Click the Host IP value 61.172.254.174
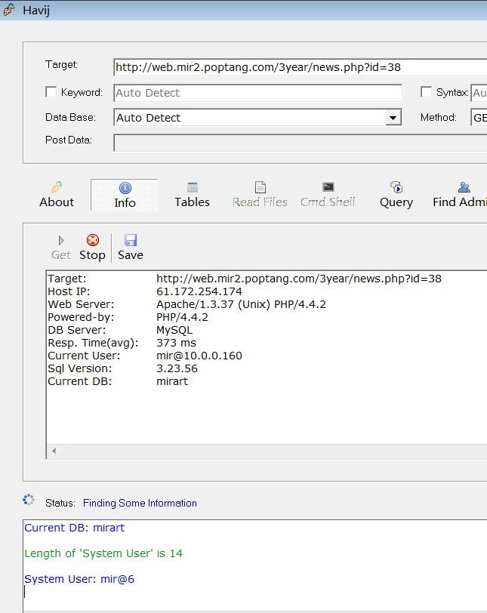Viewport: 487px width, 613px height. click(x=199, y=291)
